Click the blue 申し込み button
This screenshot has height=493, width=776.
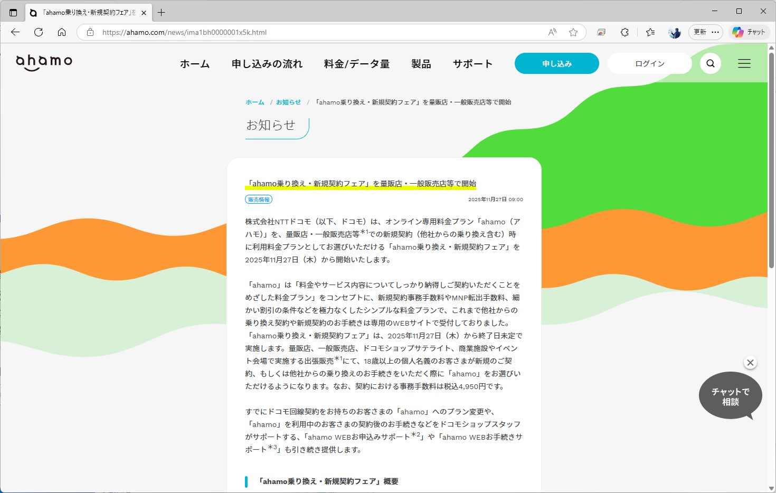[556, 63]
